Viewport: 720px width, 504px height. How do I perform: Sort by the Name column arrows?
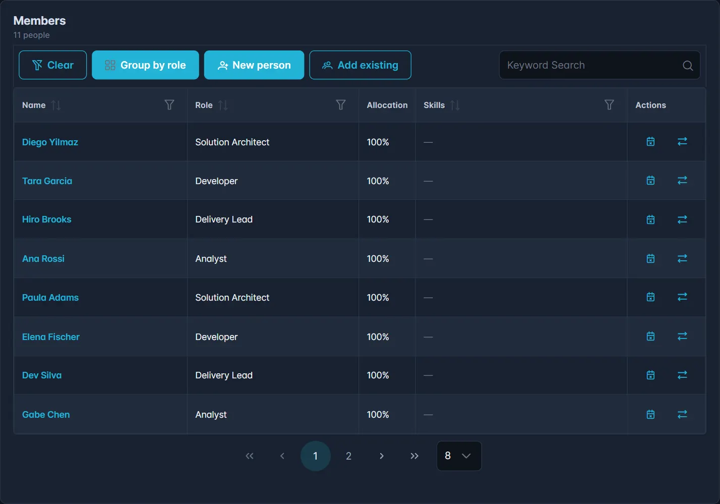pos(56,105)
